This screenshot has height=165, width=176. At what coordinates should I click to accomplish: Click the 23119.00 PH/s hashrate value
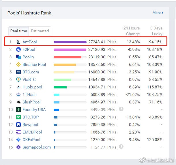click(102, 57)
